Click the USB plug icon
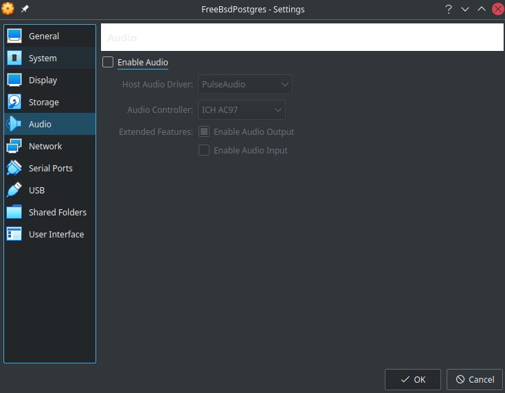Screen dimensions: 505x393 (14, 190)
